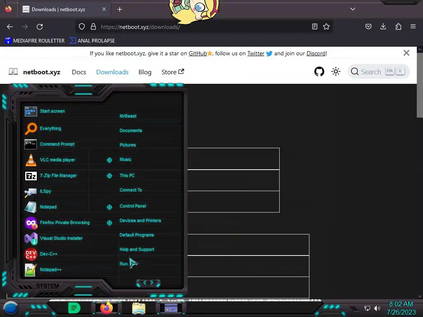The width and height of the screenshot is (423, 317).
Task: Open Visual Studio Installer
Action: [x=54, y=238]
